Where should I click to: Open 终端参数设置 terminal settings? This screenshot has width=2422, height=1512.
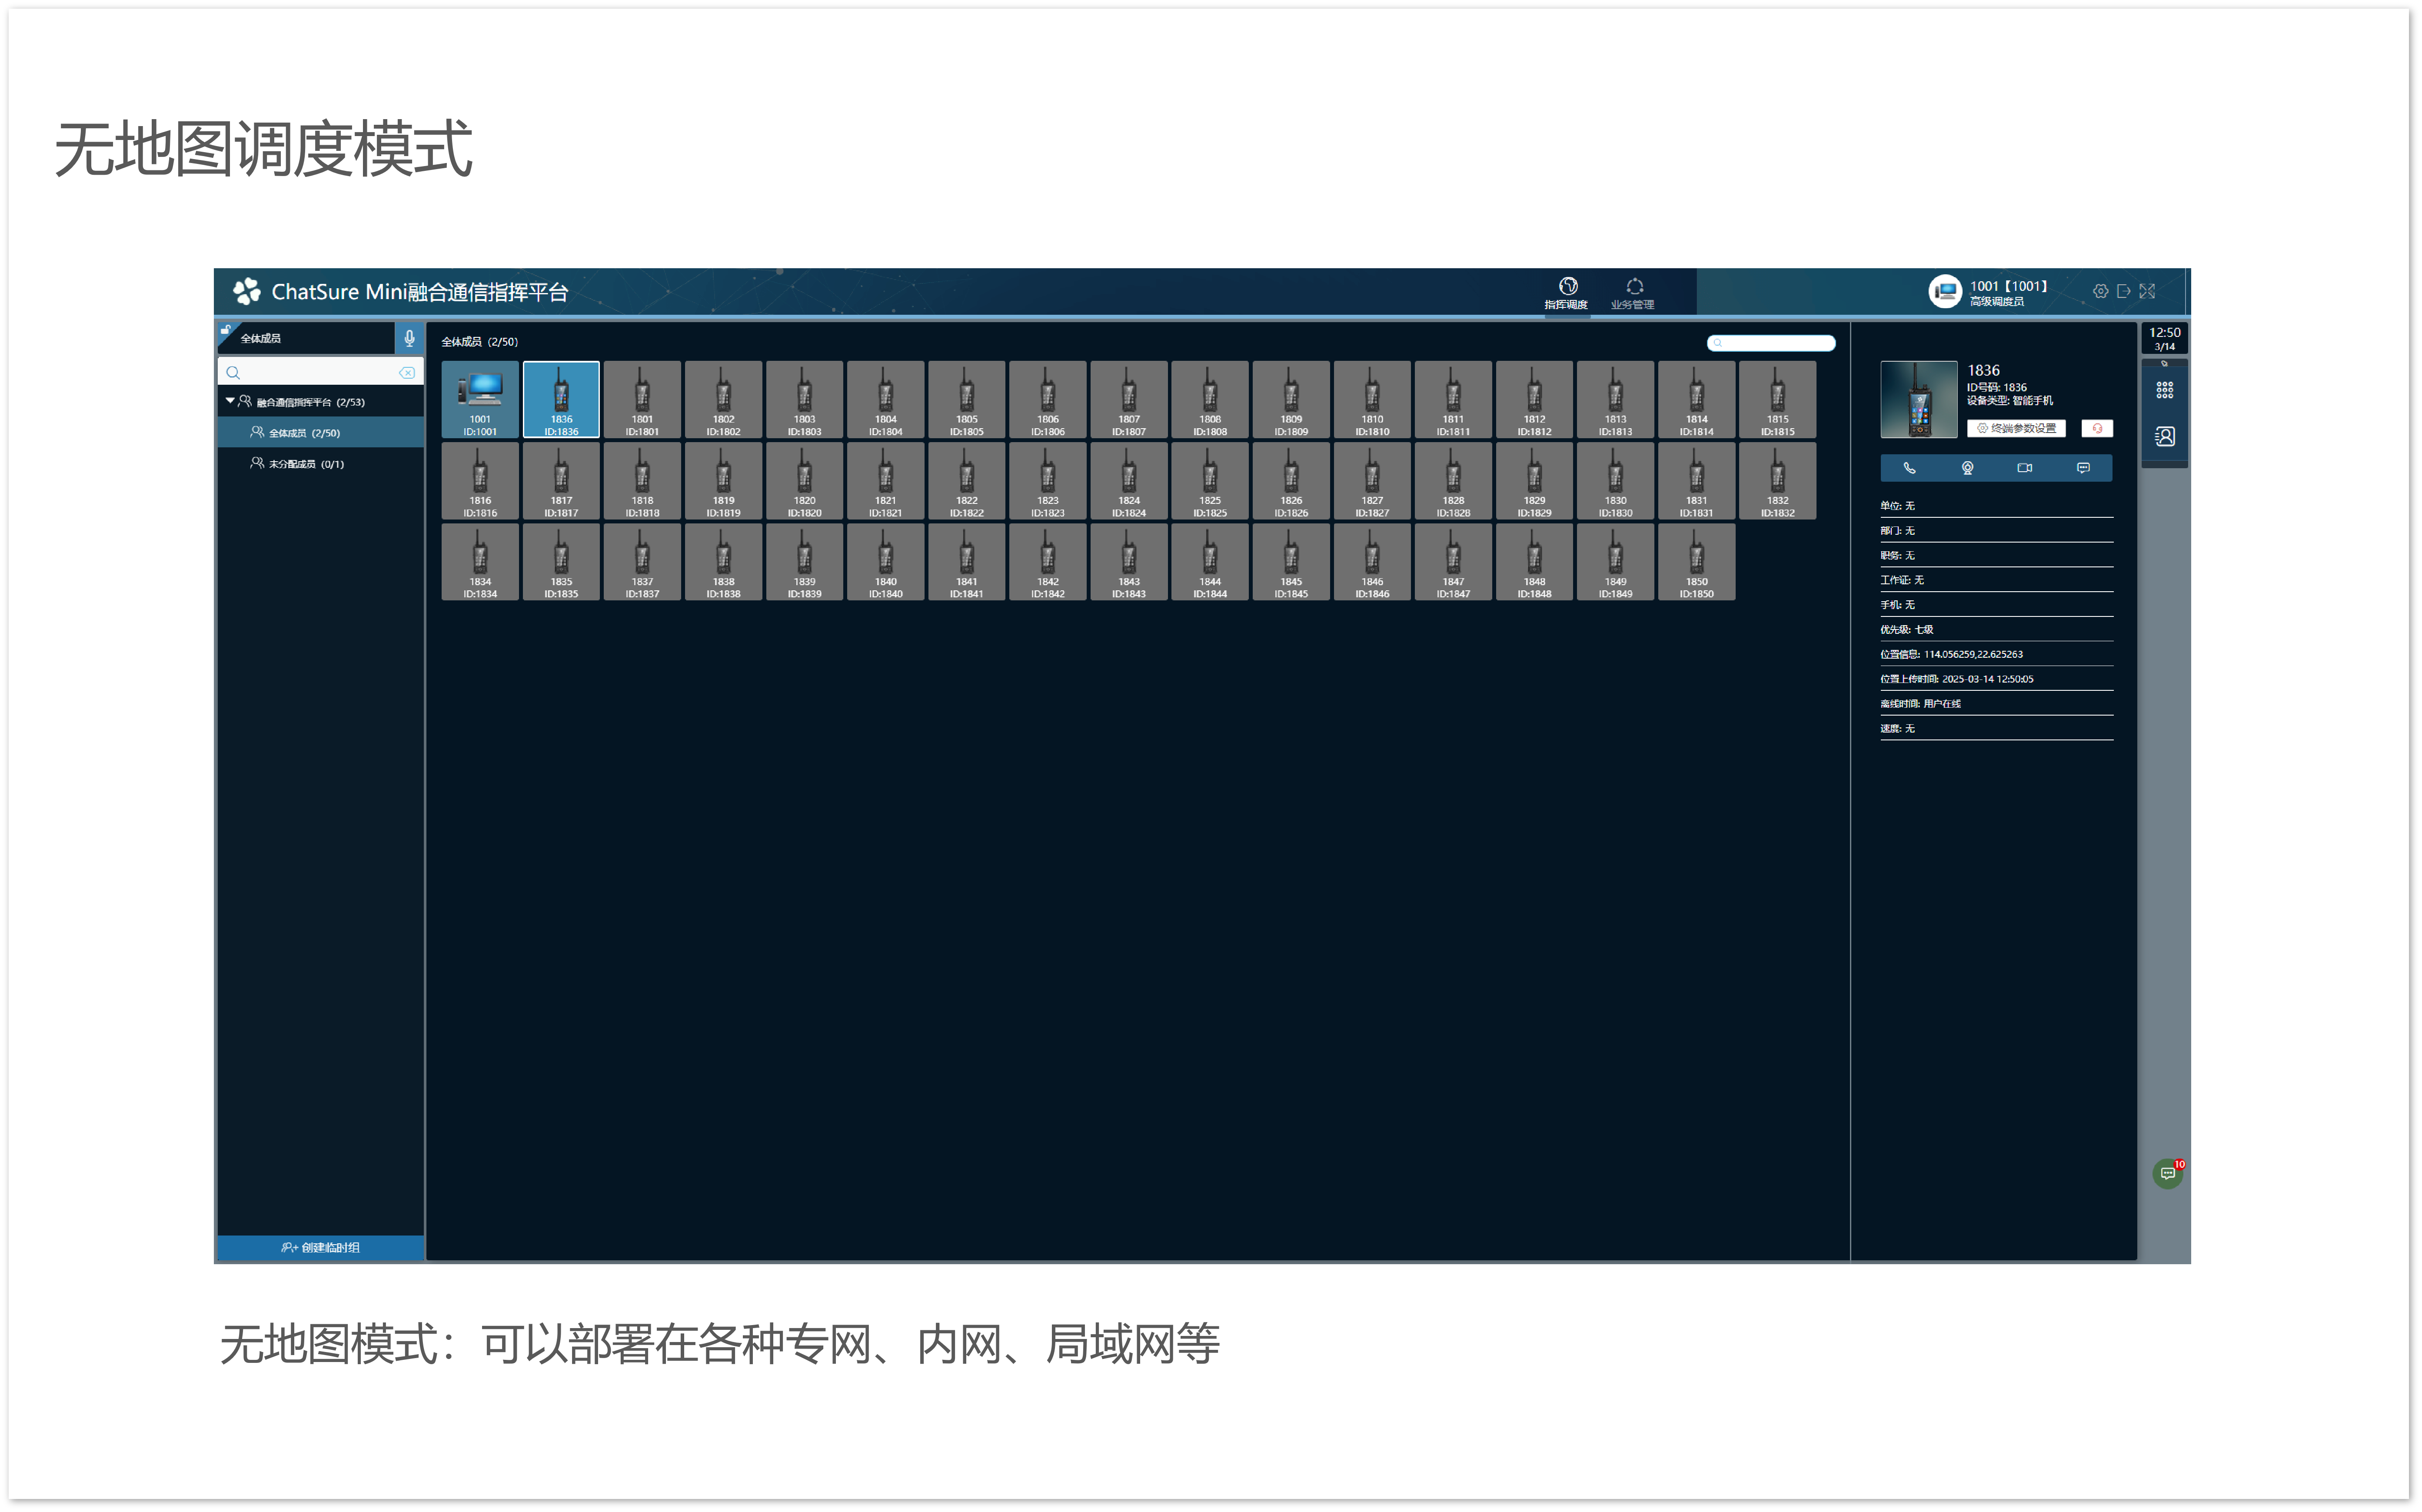coord(2016,428)
